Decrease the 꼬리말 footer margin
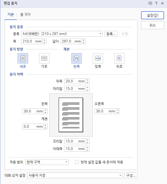The height and width of the screenshot is (184, 167). pyautogui.click(x=88, y=143)
